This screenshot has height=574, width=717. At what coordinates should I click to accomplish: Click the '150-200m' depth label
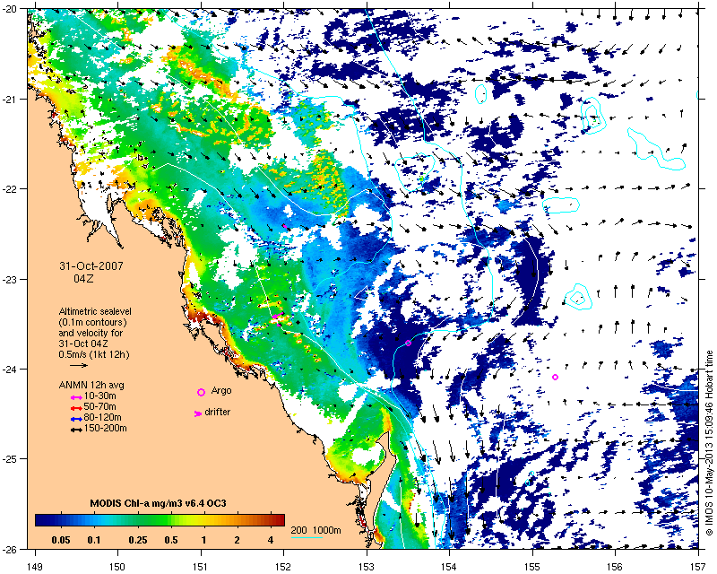click(x=105, y=429)
